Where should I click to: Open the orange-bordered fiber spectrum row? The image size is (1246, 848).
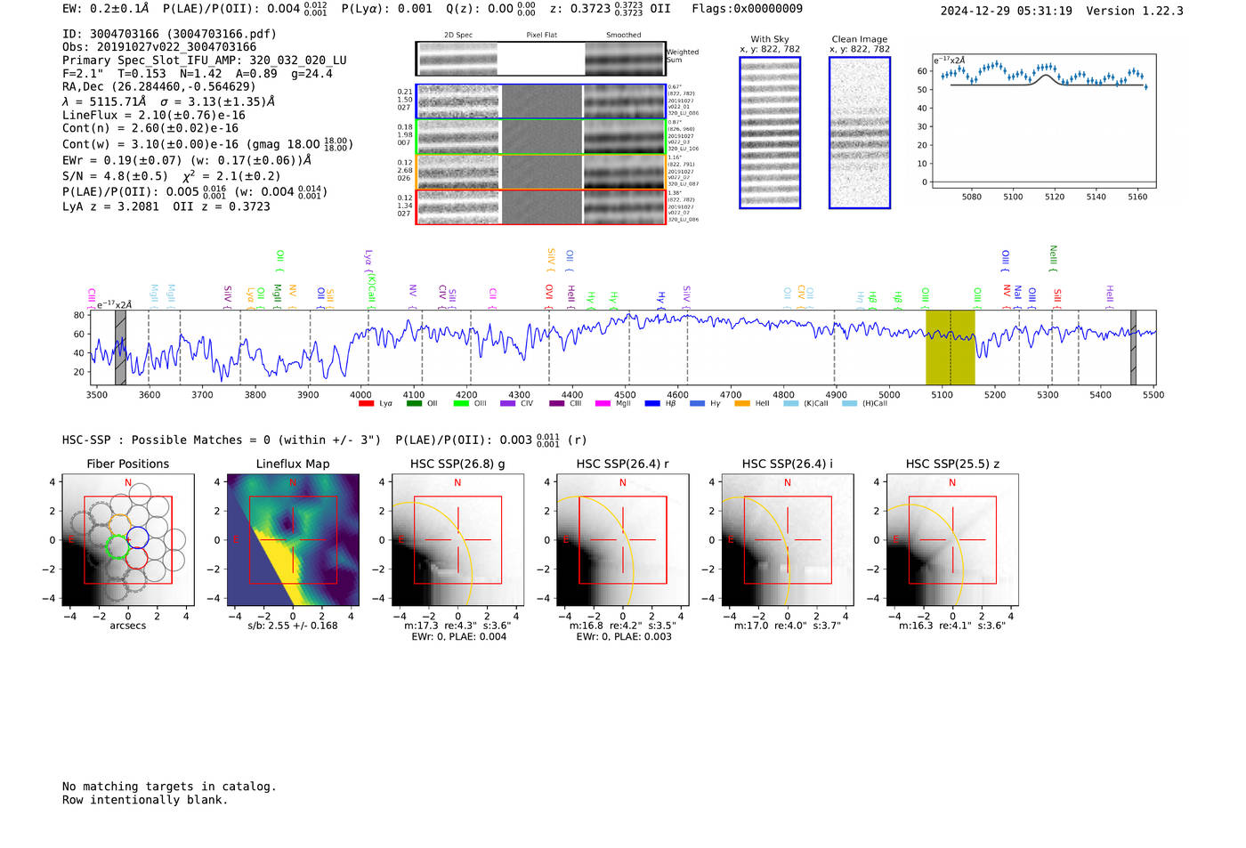point(540,172)
